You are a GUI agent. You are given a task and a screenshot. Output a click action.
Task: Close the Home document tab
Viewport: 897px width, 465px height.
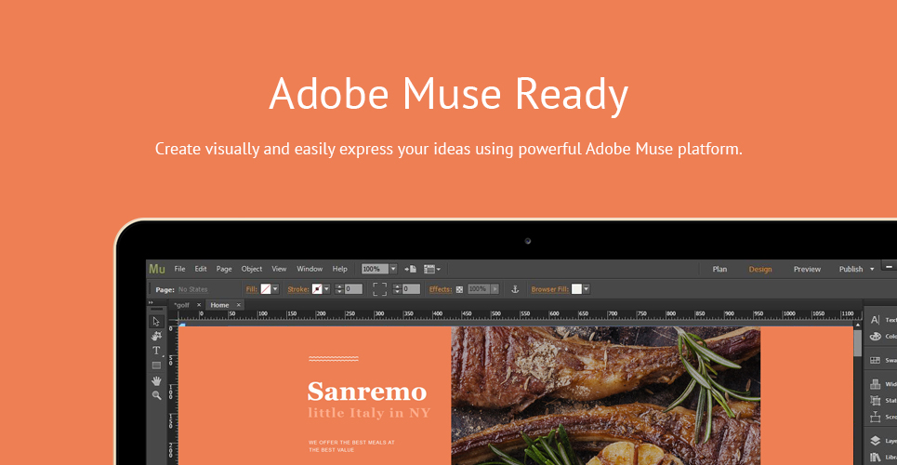coord(239,305)
